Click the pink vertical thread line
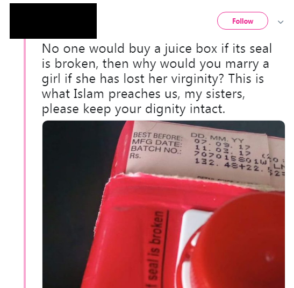This screenshot has height=288, width=294. coord(25,163)
